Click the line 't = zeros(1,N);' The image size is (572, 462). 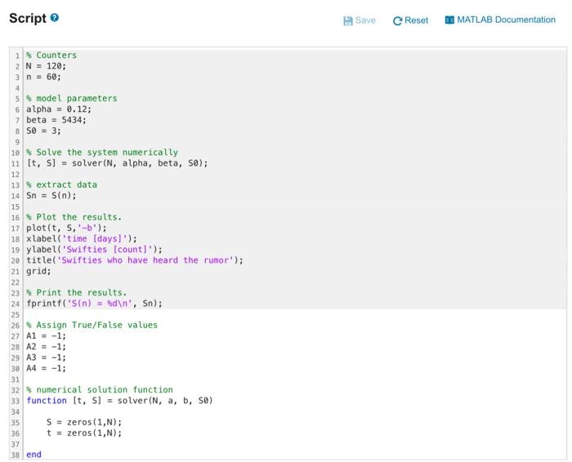84,433
